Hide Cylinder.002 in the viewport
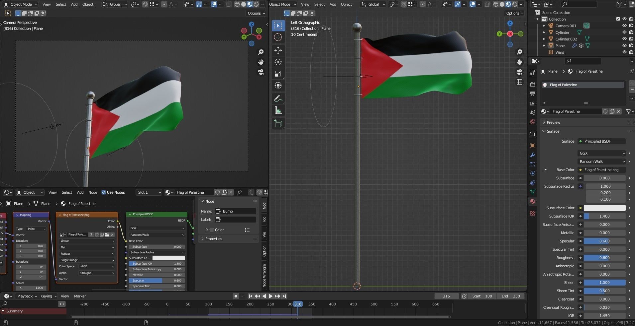This screenshot has height=326, width=635. (625, 39)
